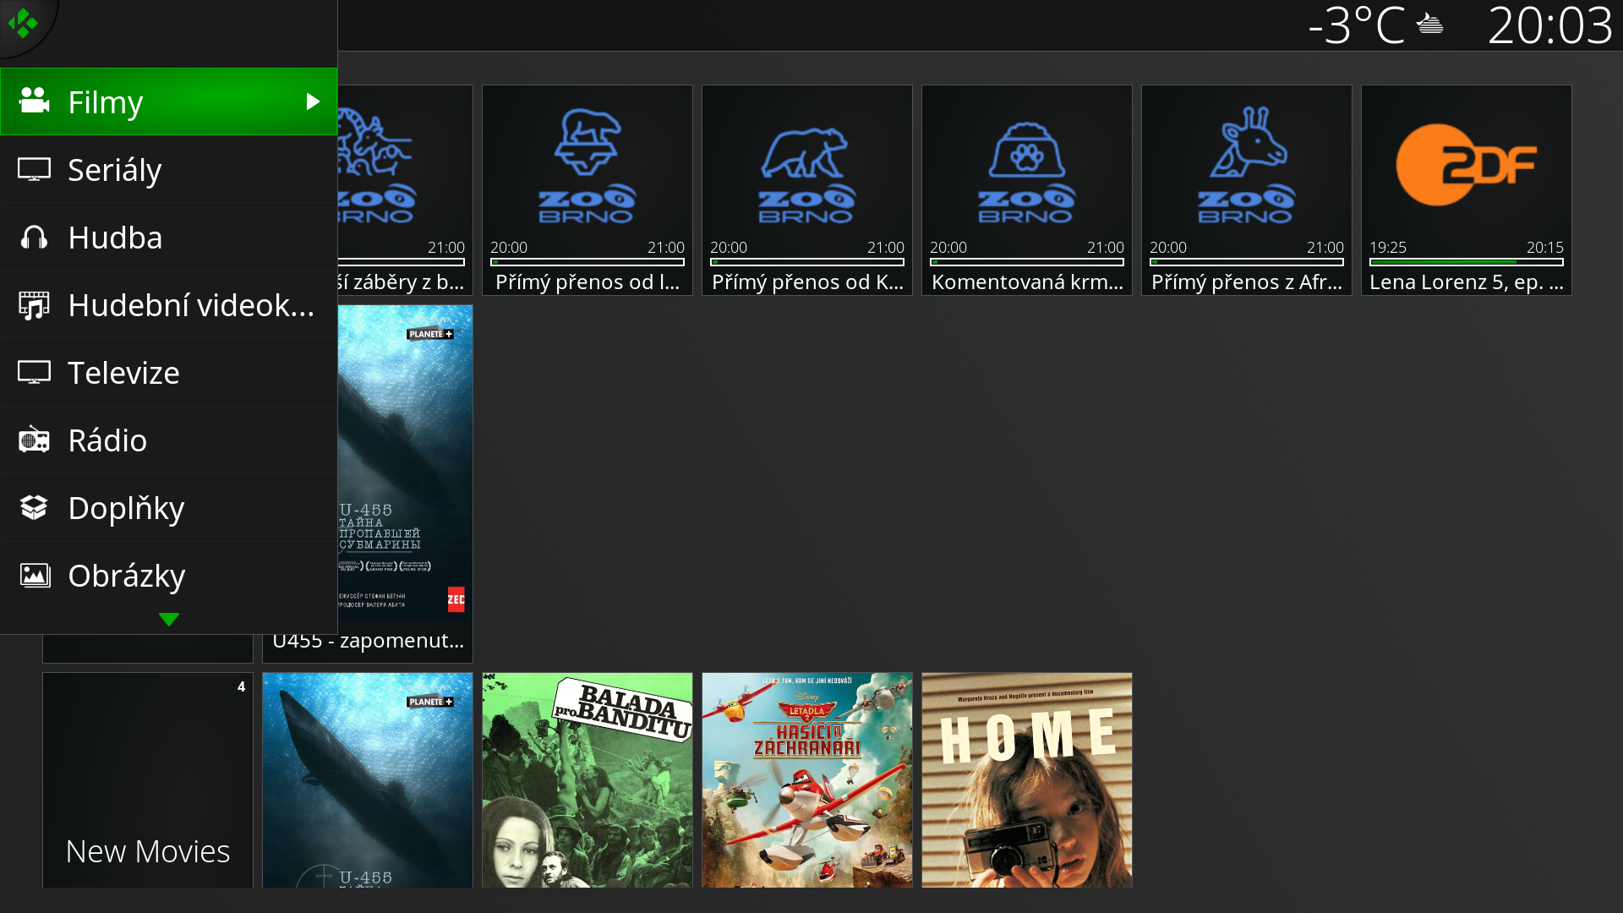Screen dimensions: 1623x913
Task: Click the Hudební videoklipy music video icon
Action: coord(34,305)
